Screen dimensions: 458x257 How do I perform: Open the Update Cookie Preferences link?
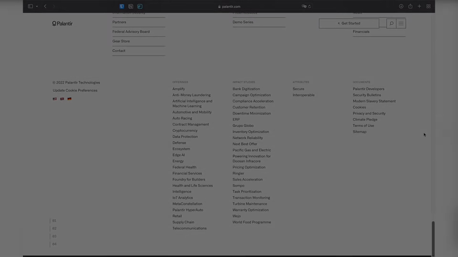coord(75,91)
